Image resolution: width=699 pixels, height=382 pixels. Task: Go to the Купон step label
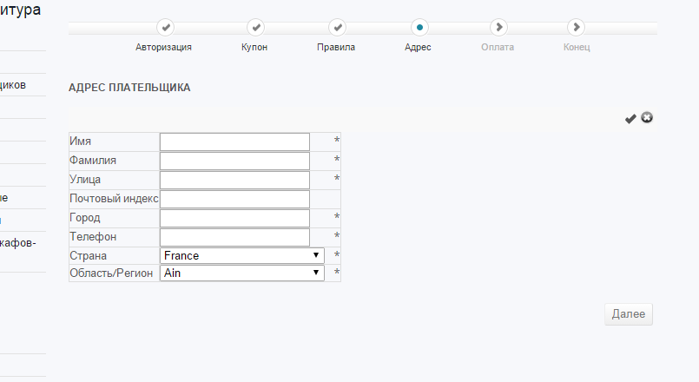tap(254, 47)
